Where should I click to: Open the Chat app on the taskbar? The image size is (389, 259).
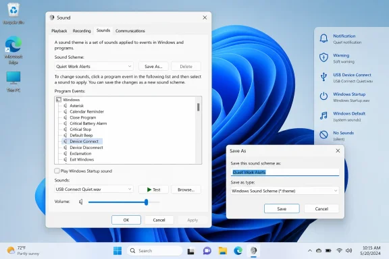(207, 251)
